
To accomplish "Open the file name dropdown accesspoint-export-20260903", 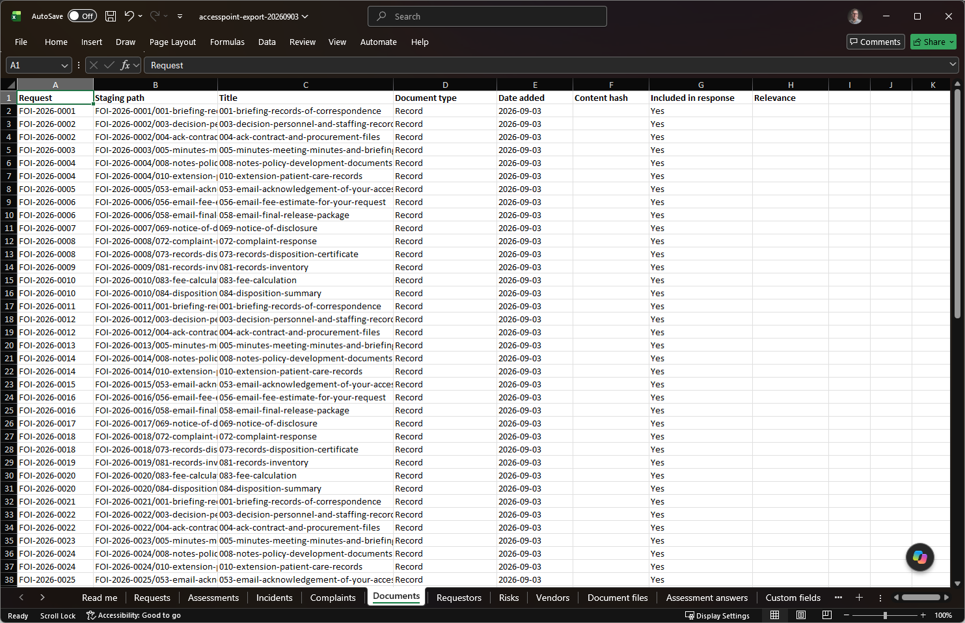I will click(253, 16).
